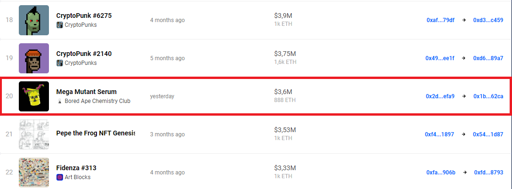The height and width of the screenshot is (189, 512).
Task: Click CryptoPunks collection icon under #2140
Action: 60,63
